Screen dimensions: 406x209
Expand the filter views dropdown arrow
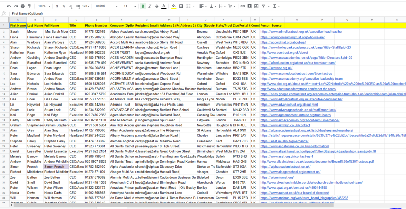269,6
